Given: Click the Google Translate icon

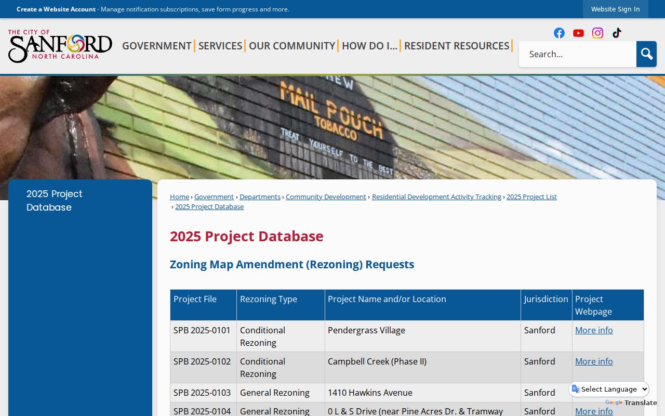Looking at the screenshot, I should click(576, 389).
